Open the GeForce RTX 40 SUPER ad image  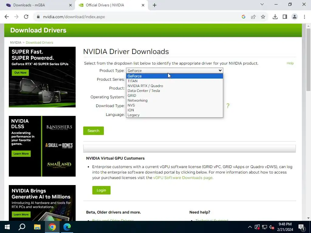coord(42,77)
